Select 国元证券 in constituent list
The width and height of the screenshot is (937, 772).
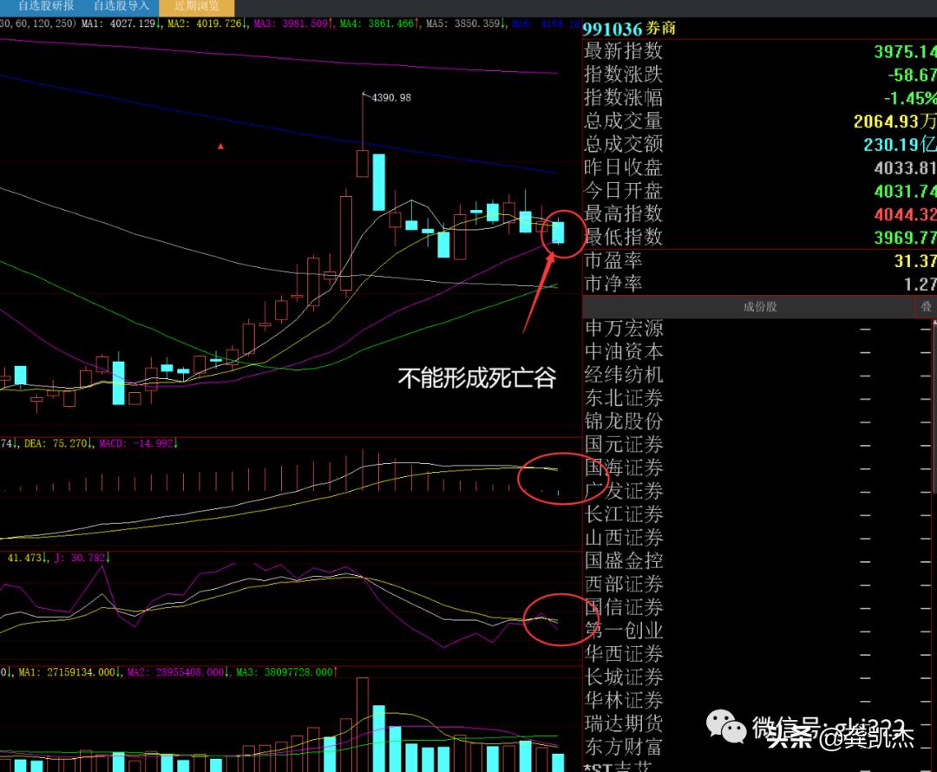[x=624, y=445]
